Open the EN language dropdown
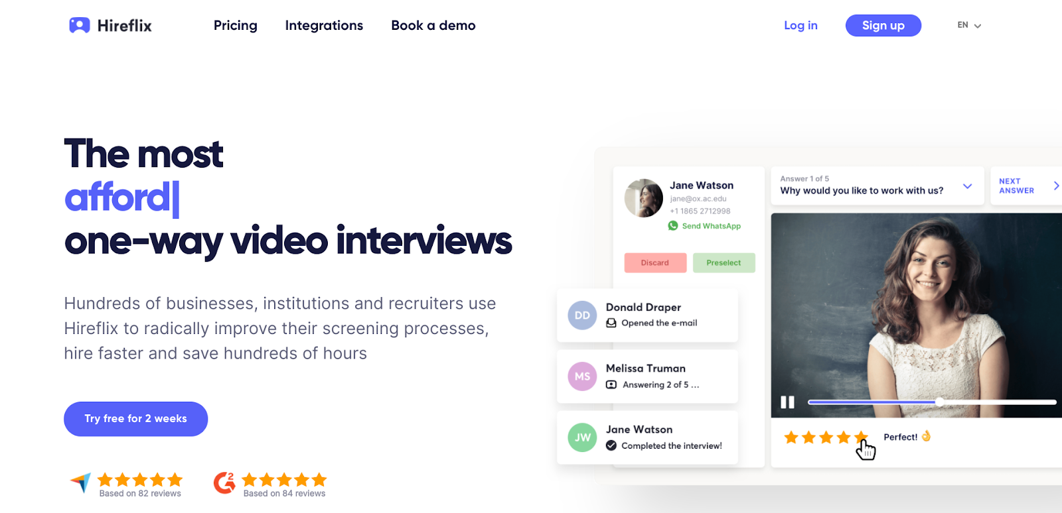 coord(969,25)
